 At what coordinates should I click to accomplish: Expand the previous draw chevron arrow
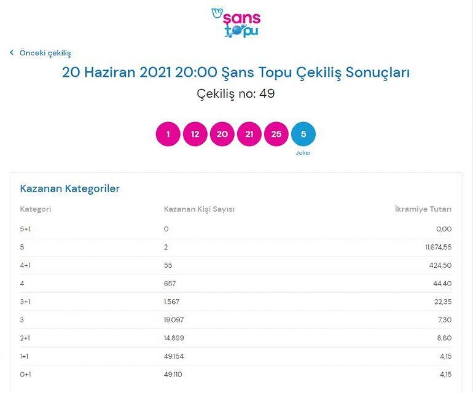tap(12, 52)
